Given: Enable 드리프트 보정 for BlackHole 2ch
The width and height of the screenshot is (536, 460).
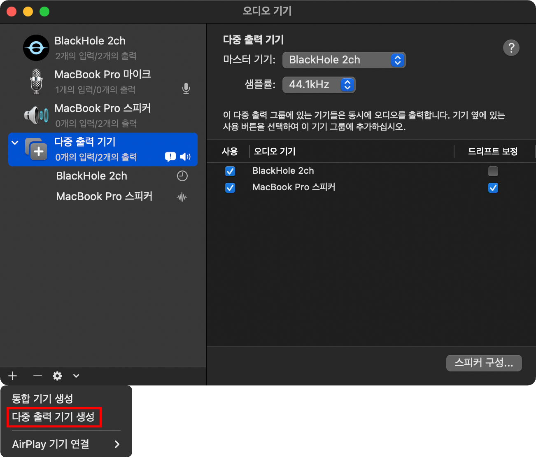Looking at the screenshot, I should click(x=493, y=171).
